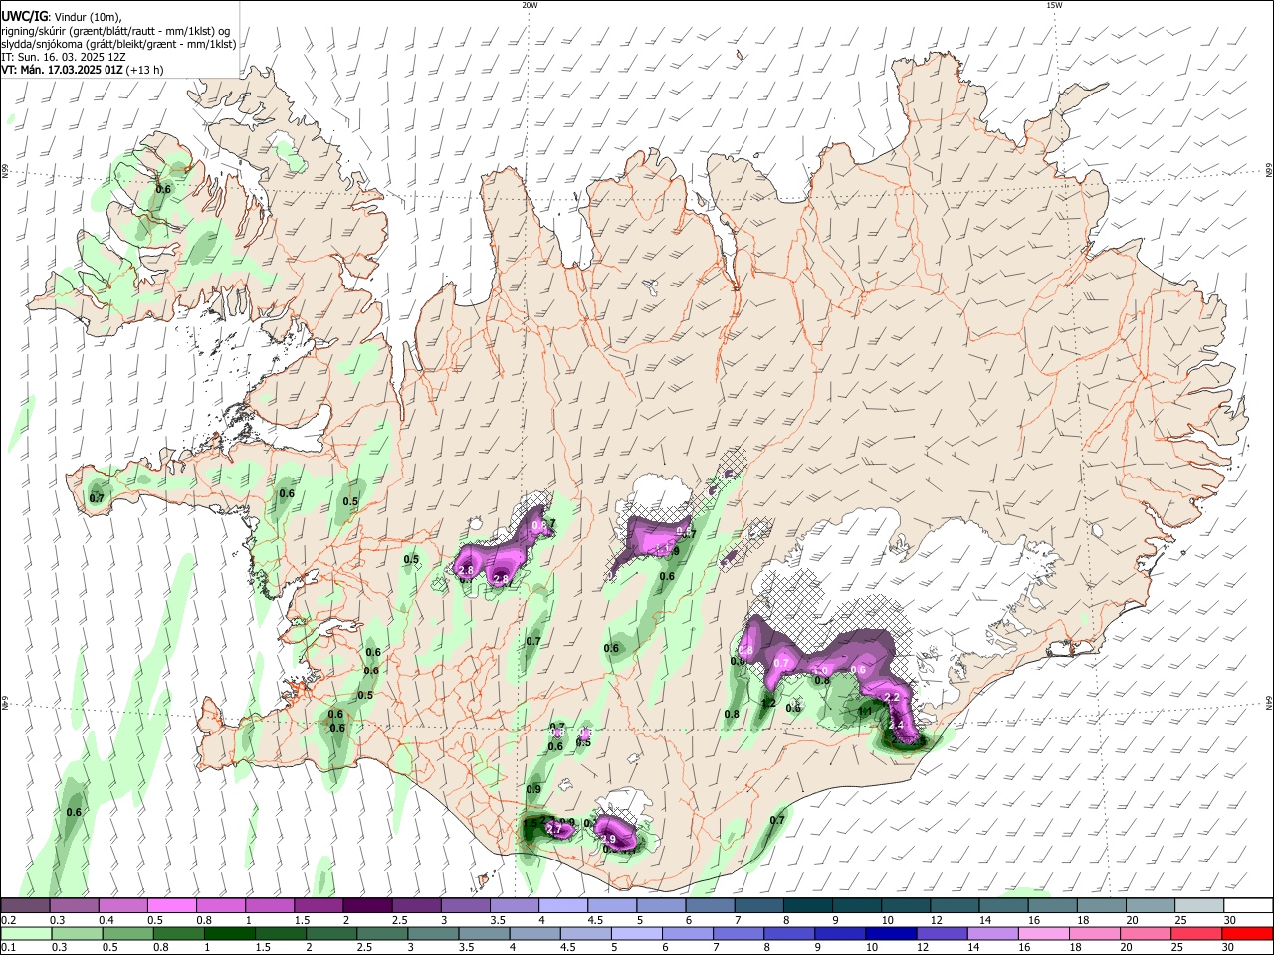Viewport: 1274px width, 955px height.
Task: Select the 12 violet swatch in lower scale
Action: click(x=941, y=933)
